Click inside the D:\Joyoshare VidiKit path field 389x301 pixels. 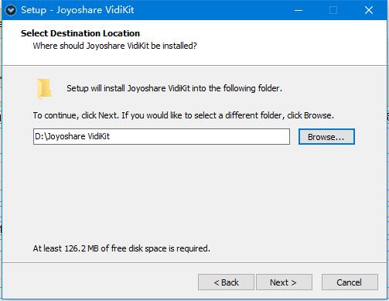point(162,136)
